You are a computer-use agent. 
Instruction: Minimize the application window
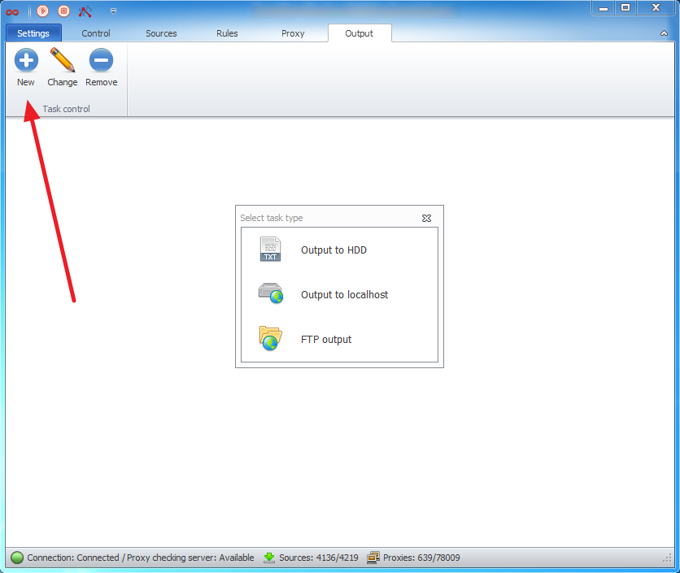604,8
